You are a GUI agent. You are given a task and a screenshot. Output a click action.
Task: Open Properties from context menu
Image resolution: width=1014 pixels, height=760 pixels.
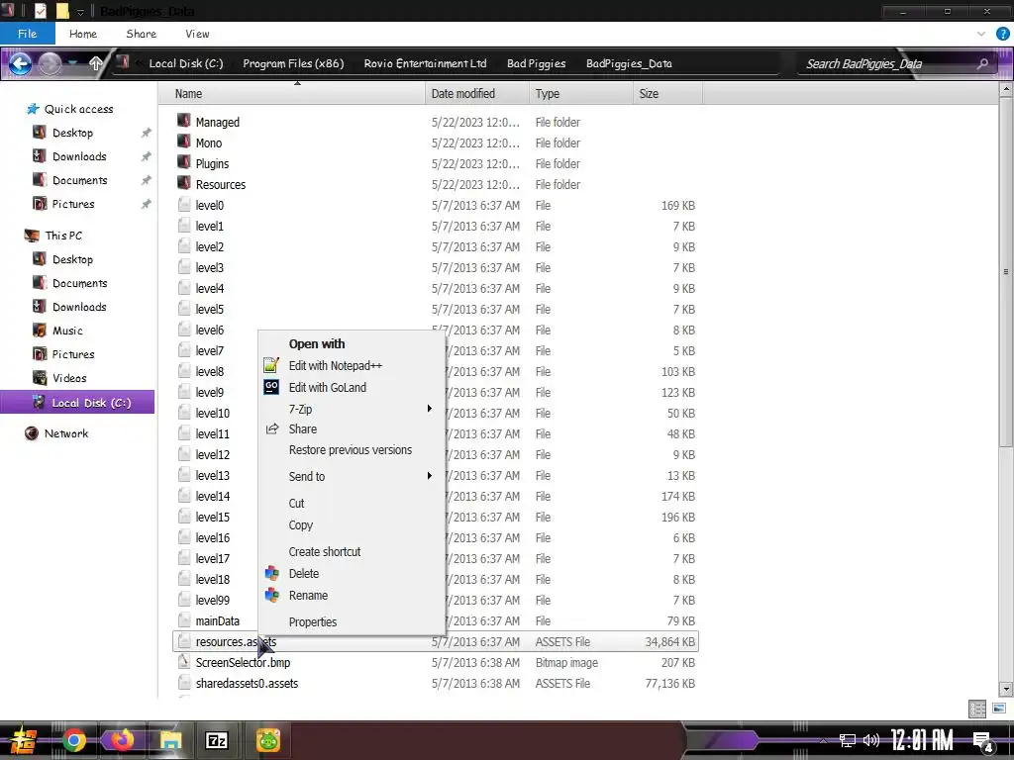(312, 621)
